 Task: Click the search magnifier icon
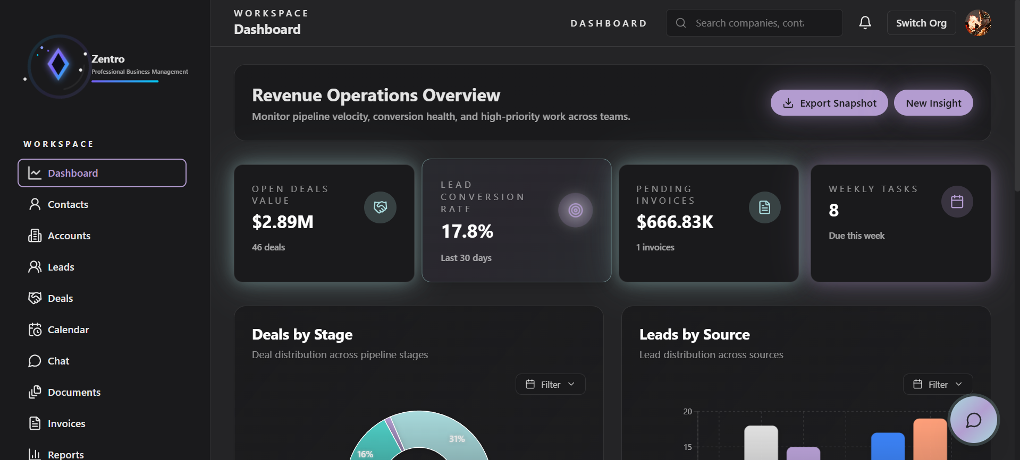click(x=680, y=23)
